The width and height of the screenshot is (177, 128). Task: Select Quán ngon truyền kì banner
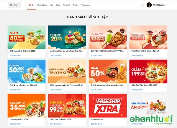(67, 72)
